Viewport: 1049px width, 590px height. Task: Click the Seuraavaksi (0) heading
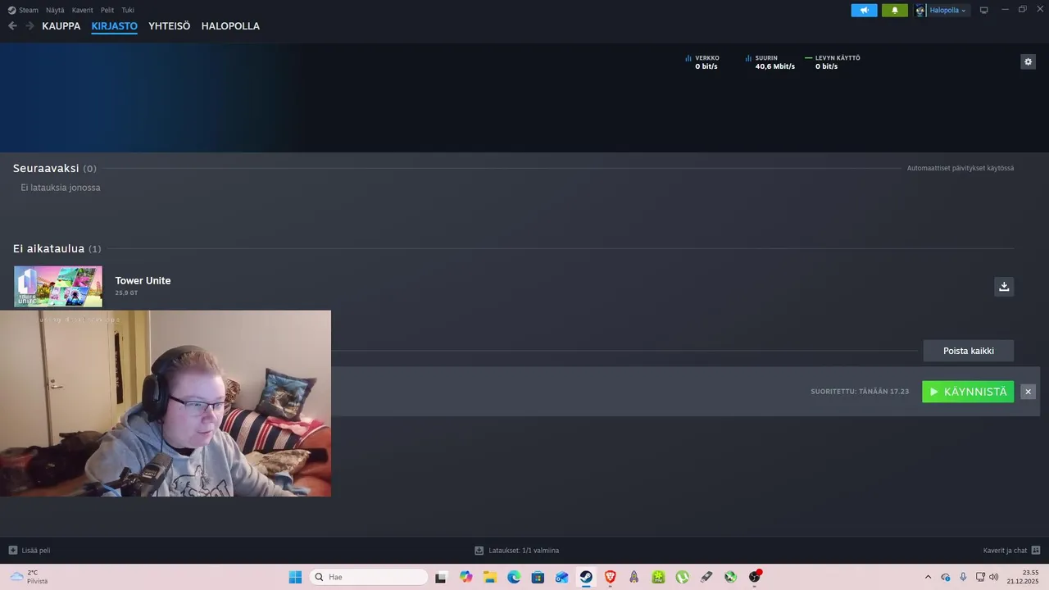coord(54,168)
